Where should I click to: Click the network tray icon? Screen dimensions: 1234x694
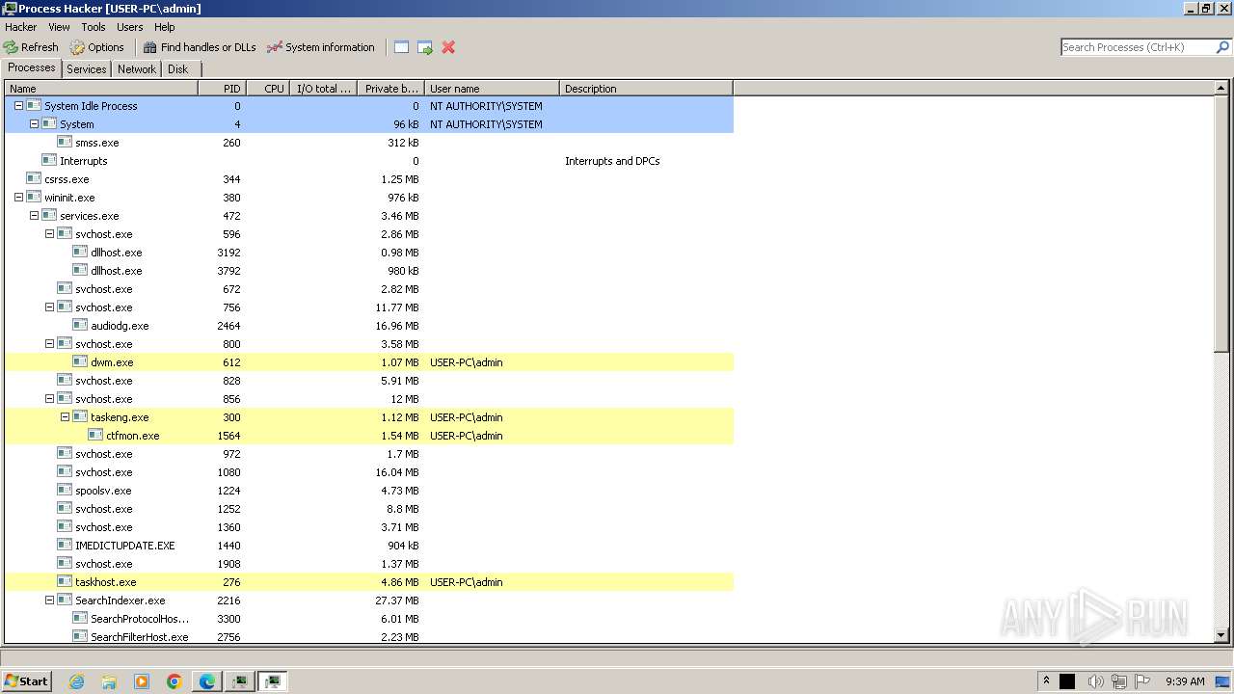tap(1119, 681)
